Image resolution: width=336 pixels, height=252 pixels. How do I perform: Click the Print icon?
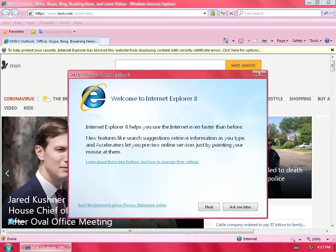pos(264,41)
